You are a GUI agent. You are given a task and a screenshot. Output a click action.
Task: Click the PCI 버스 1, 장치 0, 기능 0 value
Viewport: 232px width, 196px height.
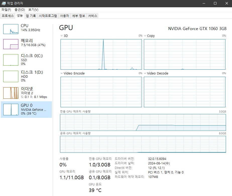pyautogui.click(x=166, y=172)
